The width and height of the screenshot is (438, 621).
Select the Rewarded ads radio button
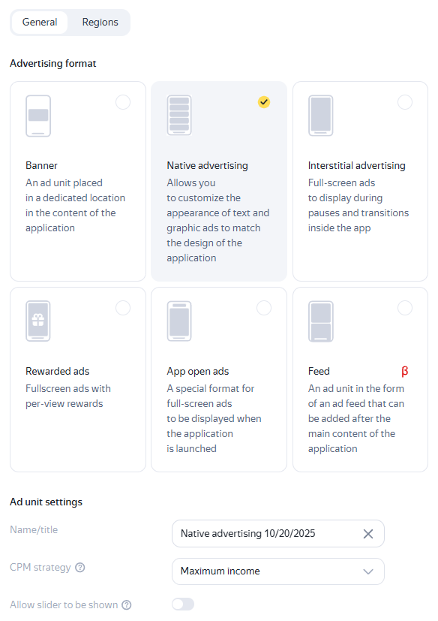(123, 308)
